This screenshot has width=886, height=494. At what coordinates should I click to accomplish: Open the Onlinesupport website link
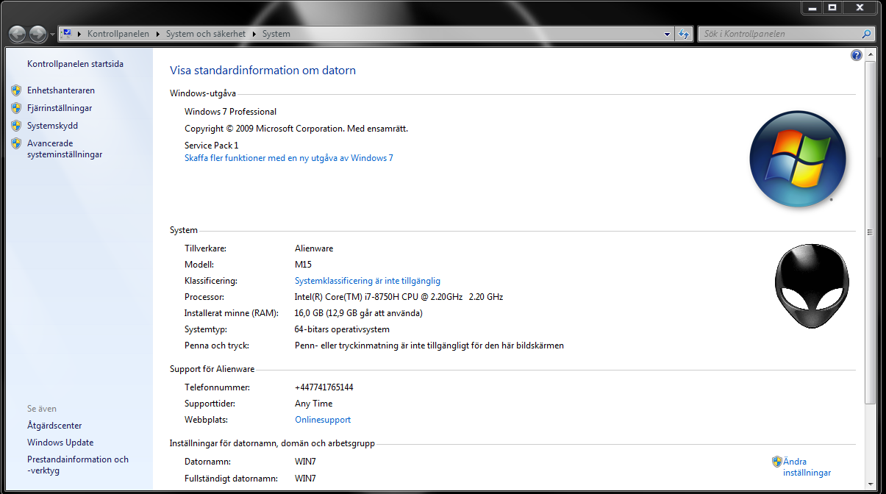[x=323, y=420]
